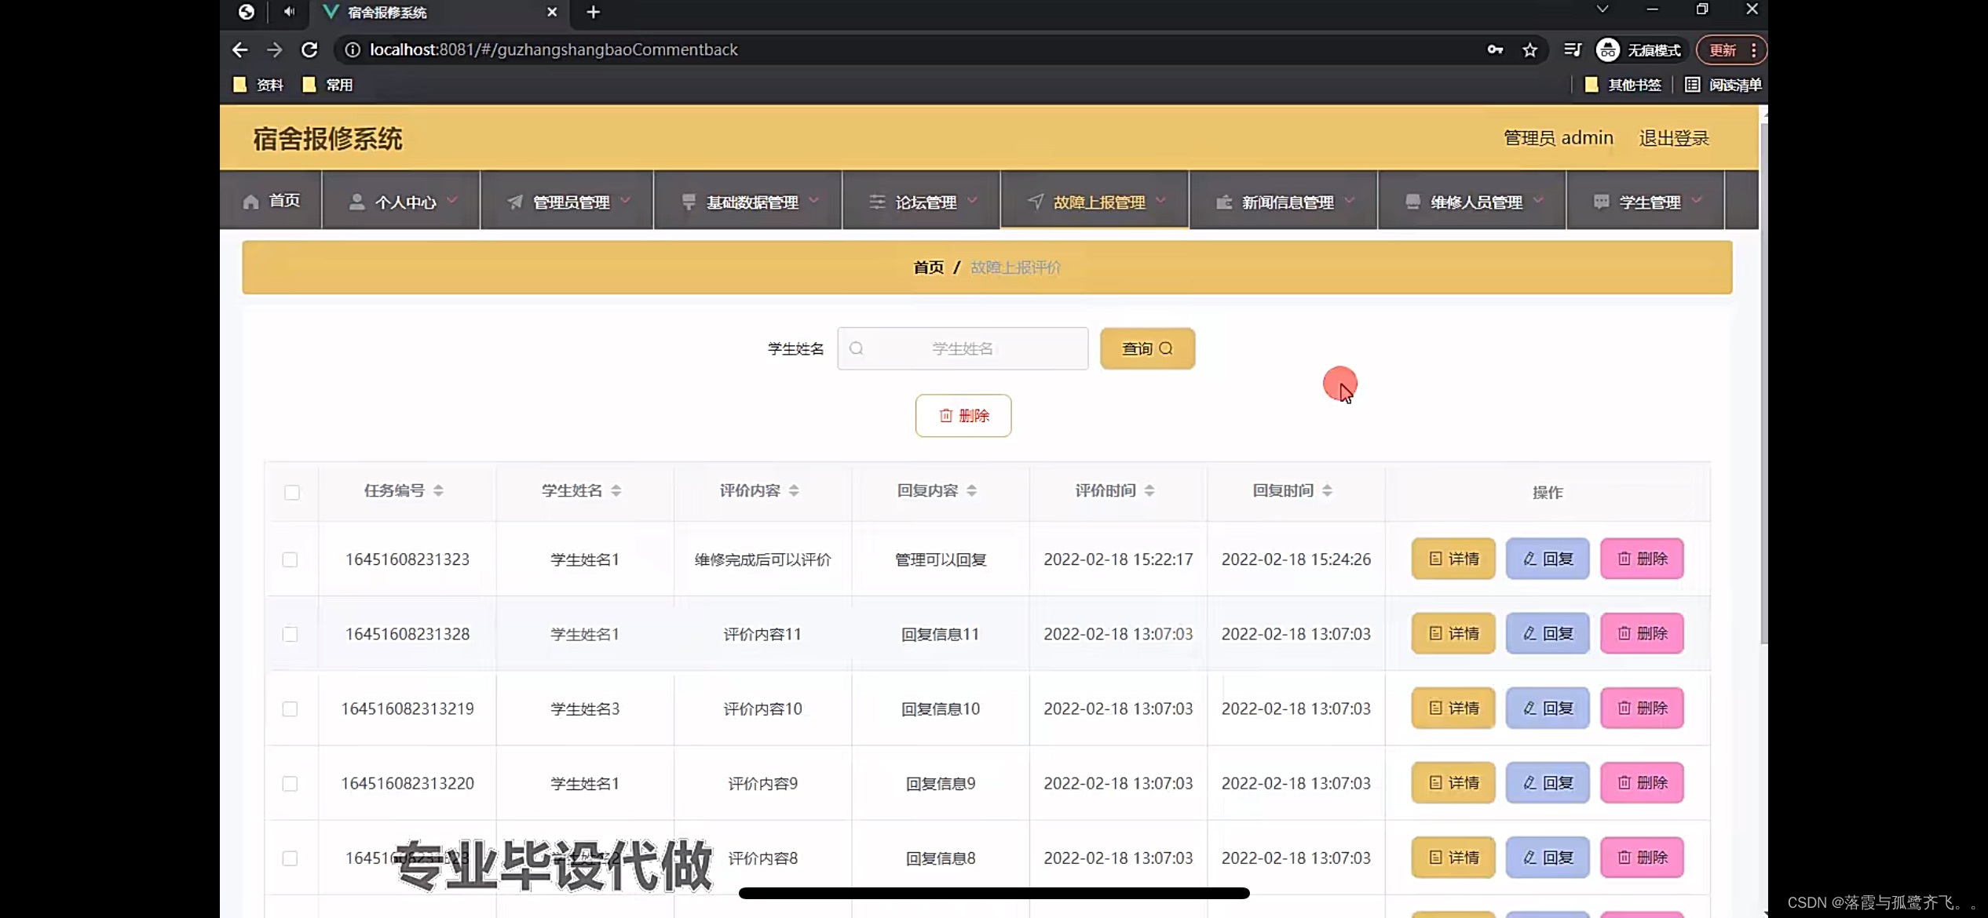Screen dimensions: 1988x918
Task: Open 其他书签 bookmark folder
Action: click(1622, 85)
